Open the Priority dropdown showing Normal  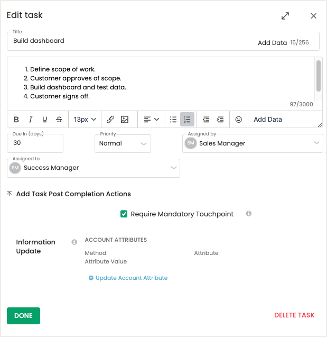[123, 143]
